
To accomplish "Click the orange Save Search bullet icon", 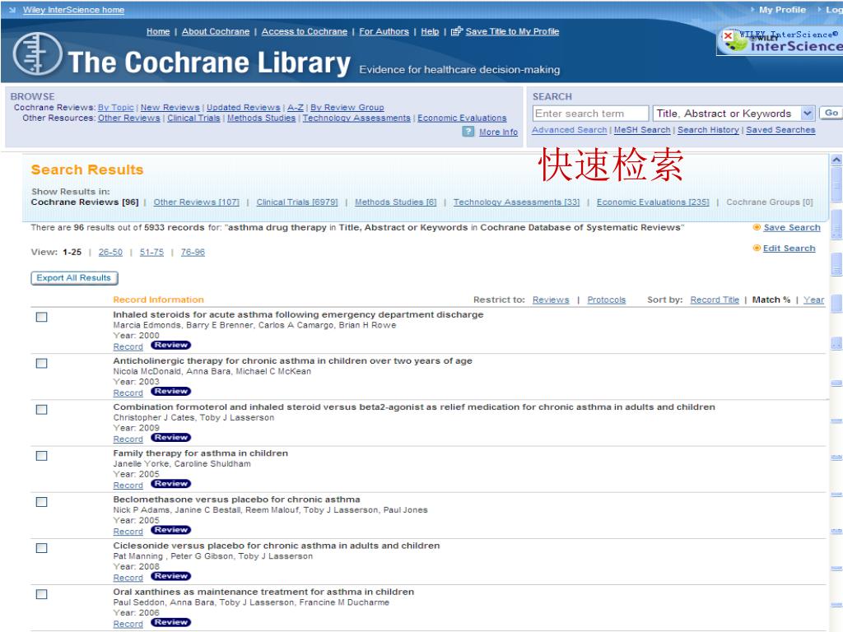I will tap(757, 227).
